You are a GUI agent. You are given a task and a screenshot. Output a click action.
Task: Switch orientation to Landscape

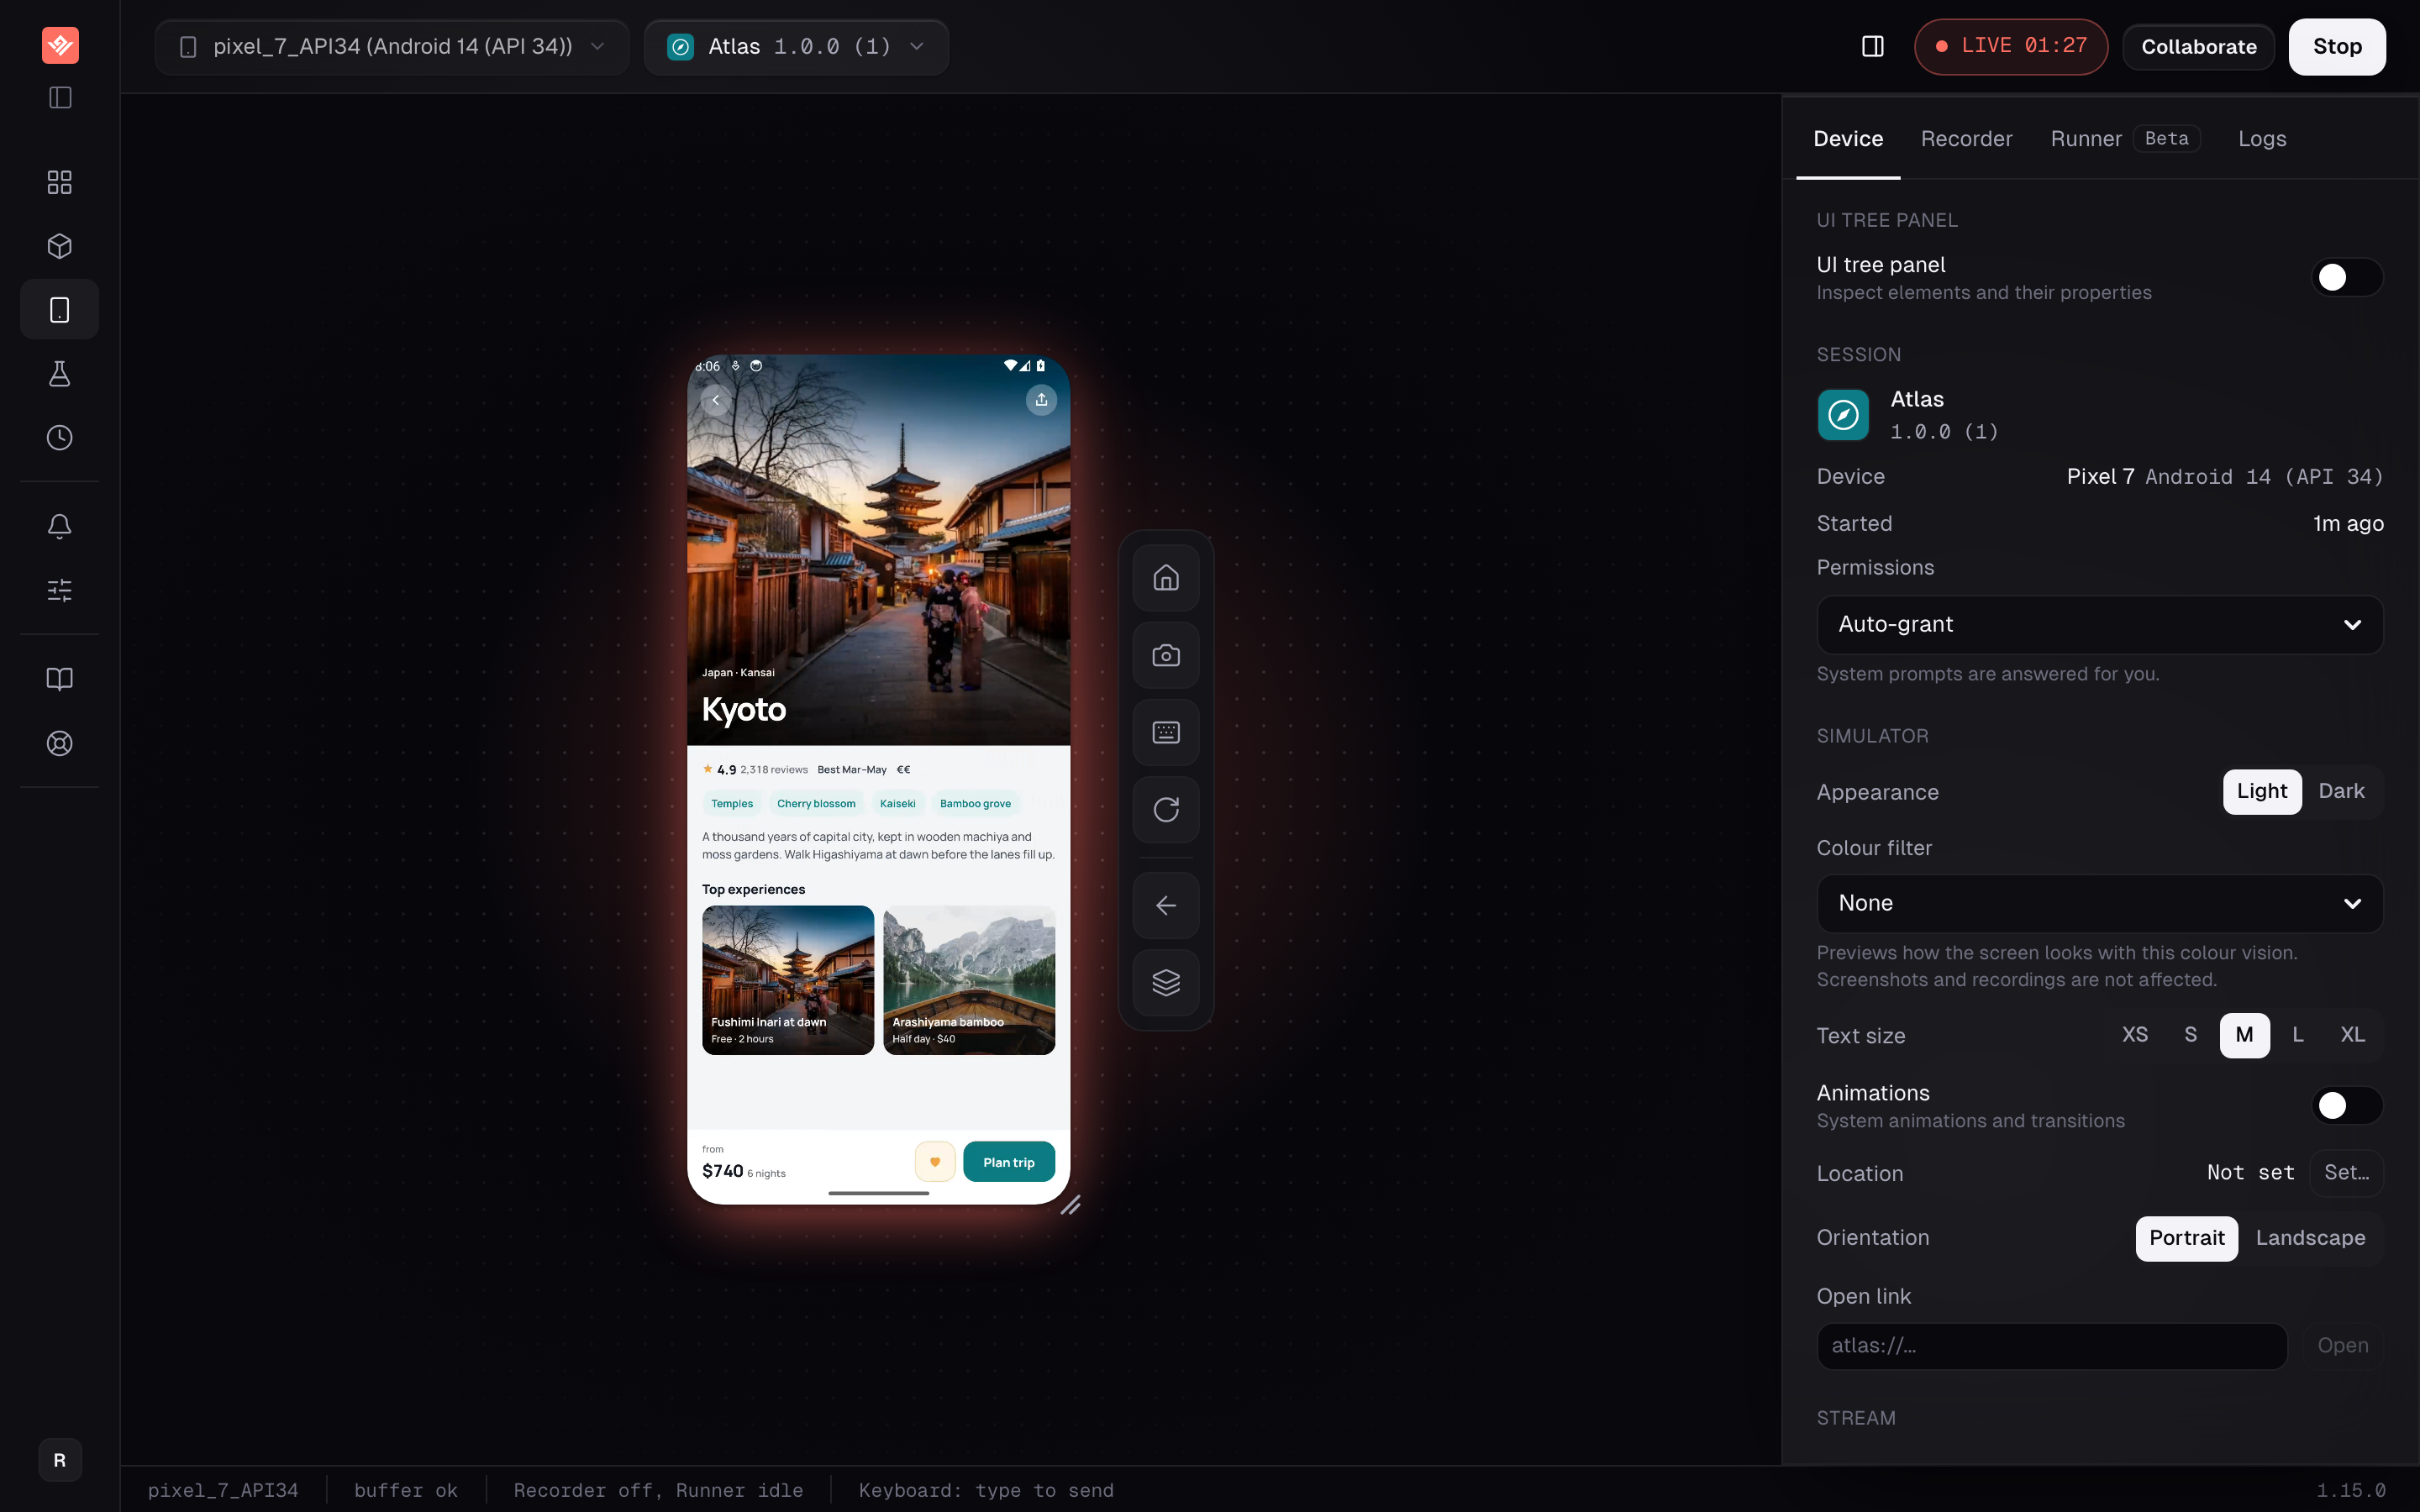2310,1238
